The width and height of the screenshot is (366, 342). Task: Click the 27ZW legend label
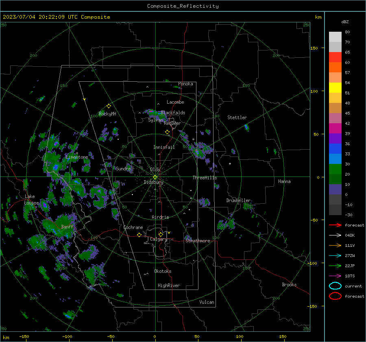pos(350,256)
